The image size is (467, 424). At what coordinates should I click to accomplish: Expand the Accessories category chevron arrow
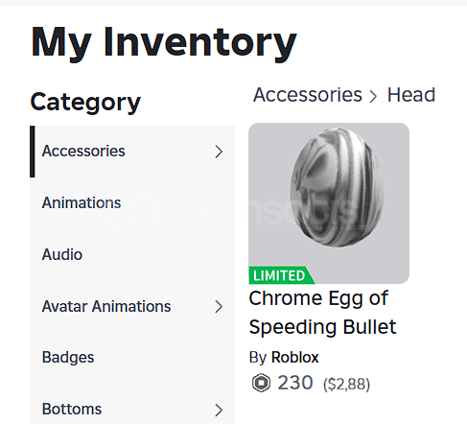tap(219, 152)
